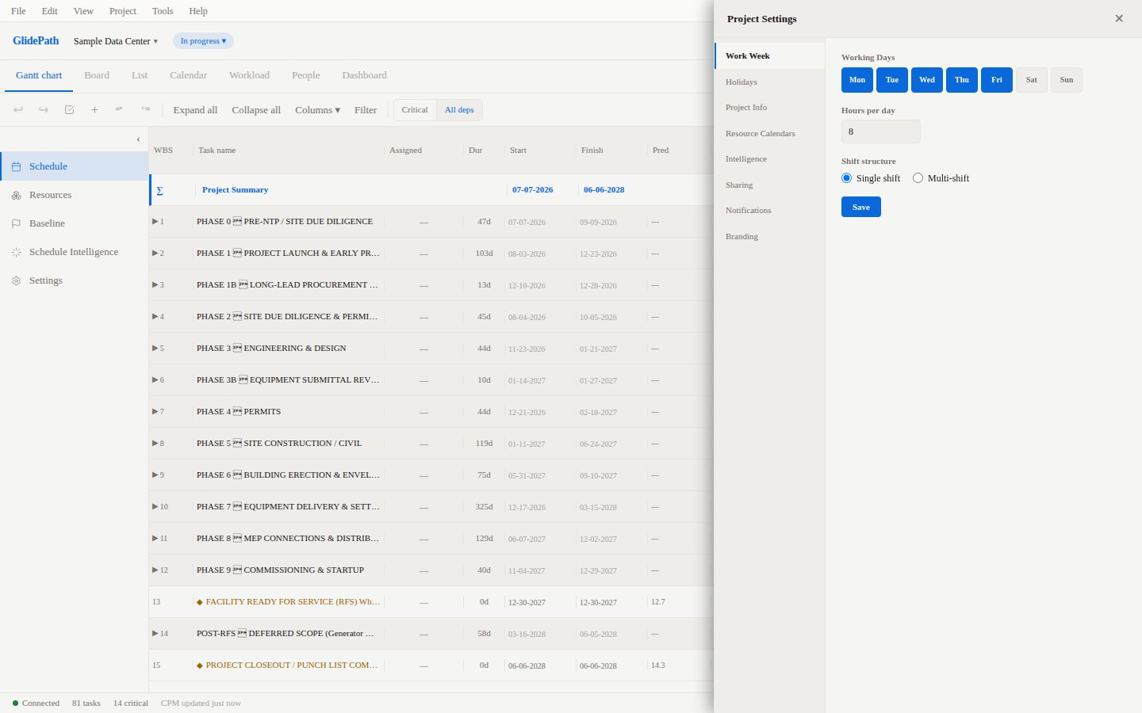Outdent the task with the left-arrow icon
The width and height of the screenshot is (1142, 713).
(145, 109)
